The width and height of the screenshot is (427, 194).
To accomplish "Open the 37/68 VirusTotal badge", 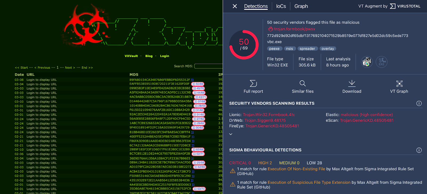I will click(200, 102).
